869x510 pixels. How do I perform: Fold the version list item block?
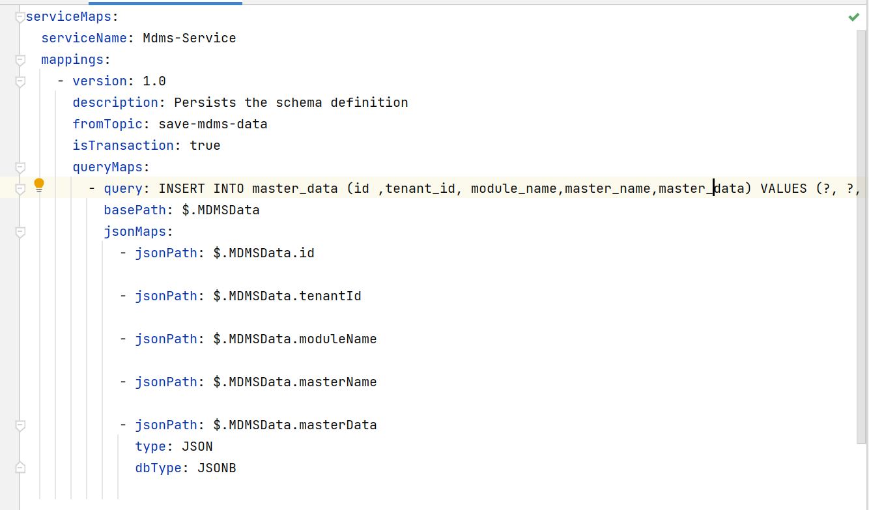pos(20,81)
